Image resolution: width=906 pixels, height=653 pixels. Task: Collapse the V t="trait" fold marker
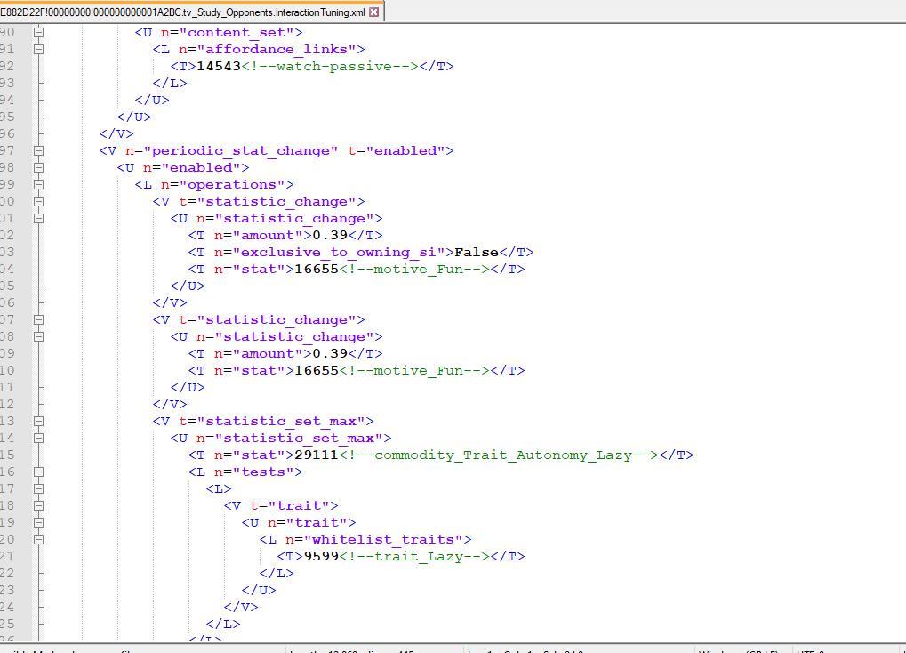pos(38,506)
